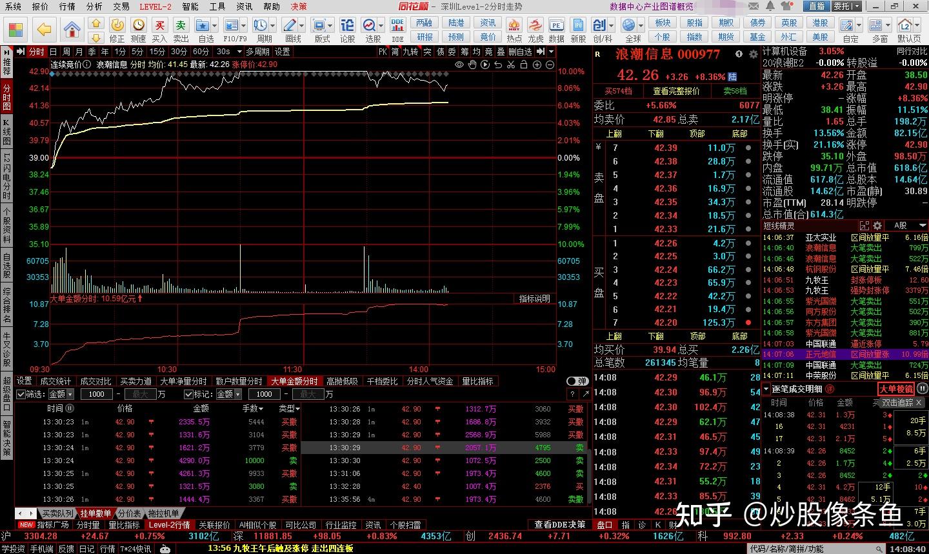Toggle the 直播 live button in title bar
Viewport: 929px width, 554px height.
817,6
